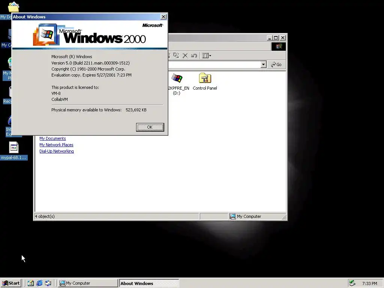Image resolution: width=384 pixels, height=288 pixels.
Task: Minimize the My Computer window
Action: (269, 38)
